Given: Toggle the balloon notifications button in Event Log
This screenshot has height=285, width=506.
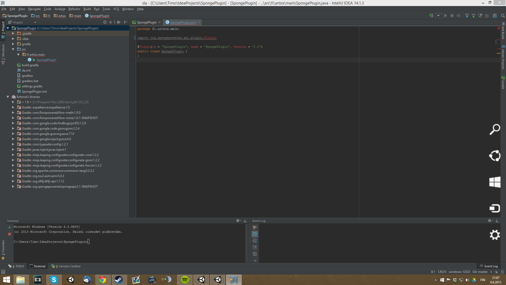Looking at the screenshot, I should (x=255, y=234).
